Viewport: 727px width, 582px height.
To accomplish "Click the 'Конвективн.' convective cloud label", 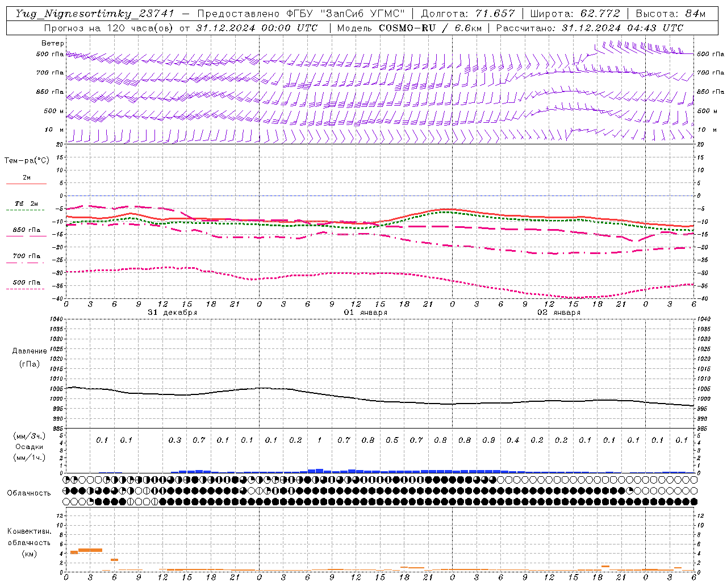I will (x=29, y=531).
